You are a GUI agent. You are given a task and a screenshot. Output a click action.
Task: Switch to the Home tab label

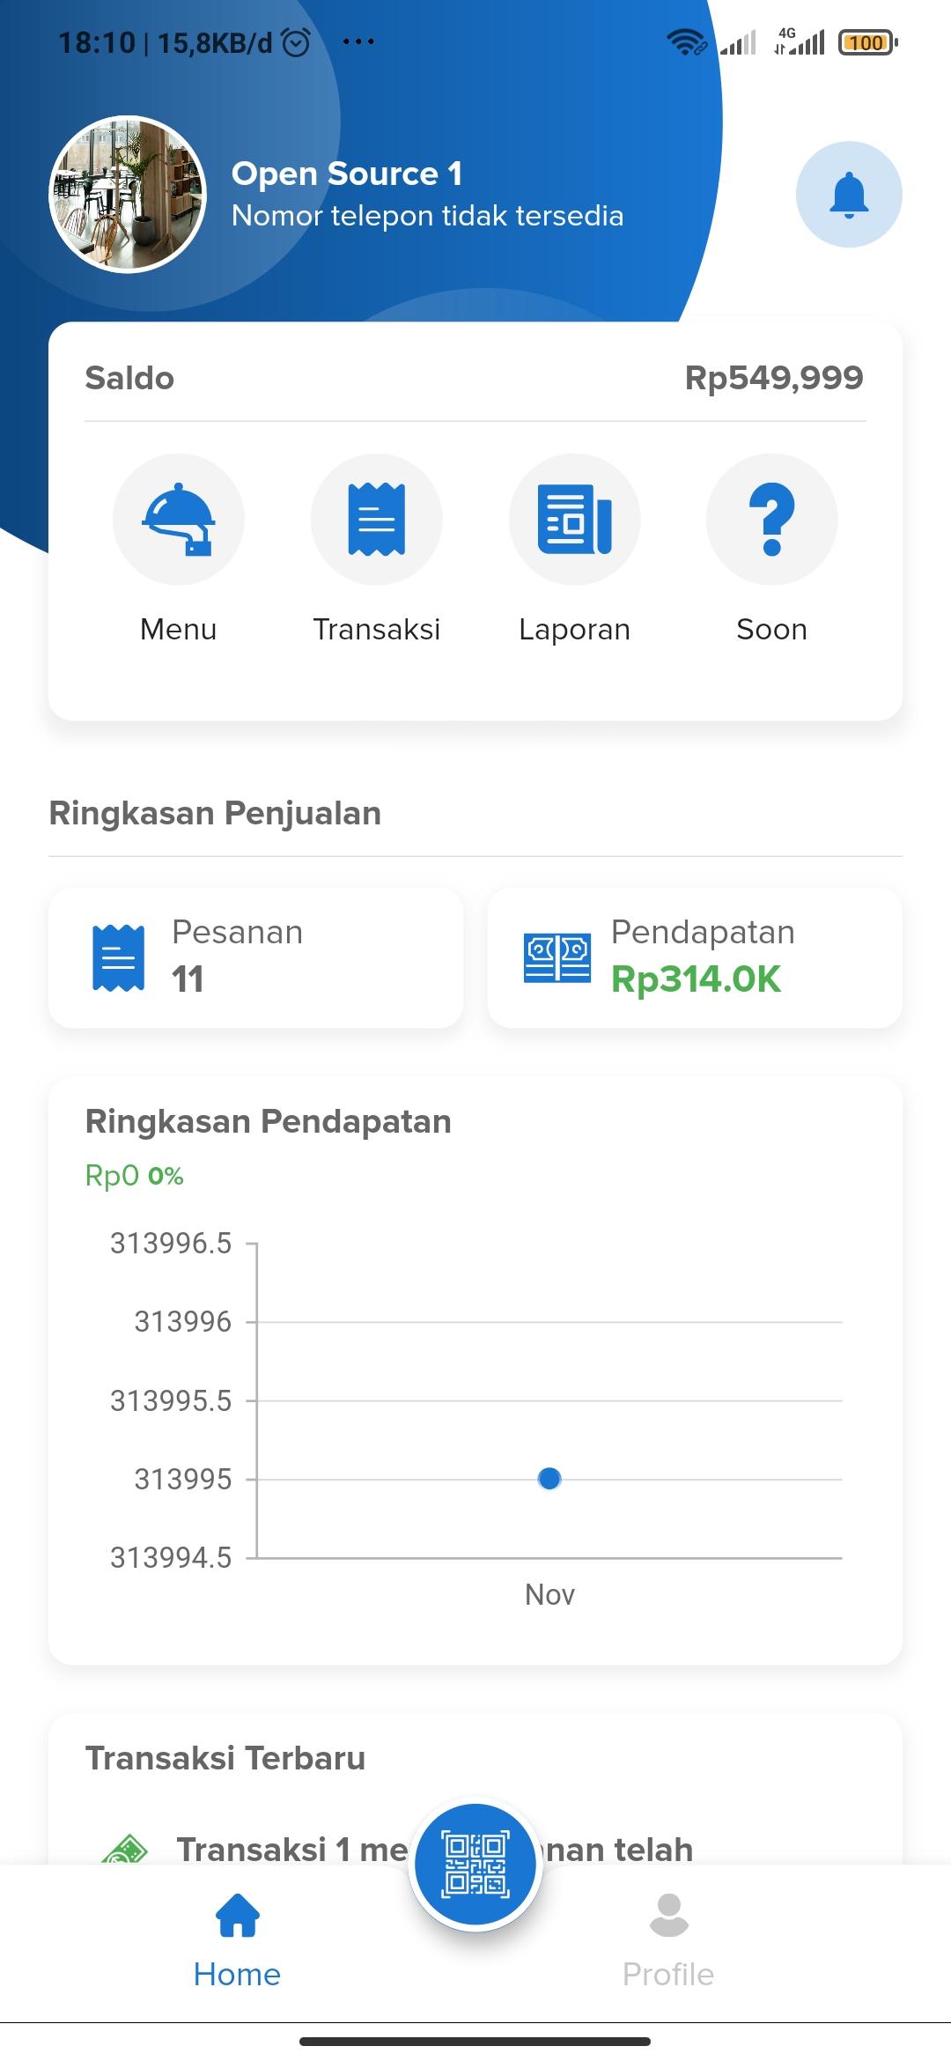[238, 1974]
